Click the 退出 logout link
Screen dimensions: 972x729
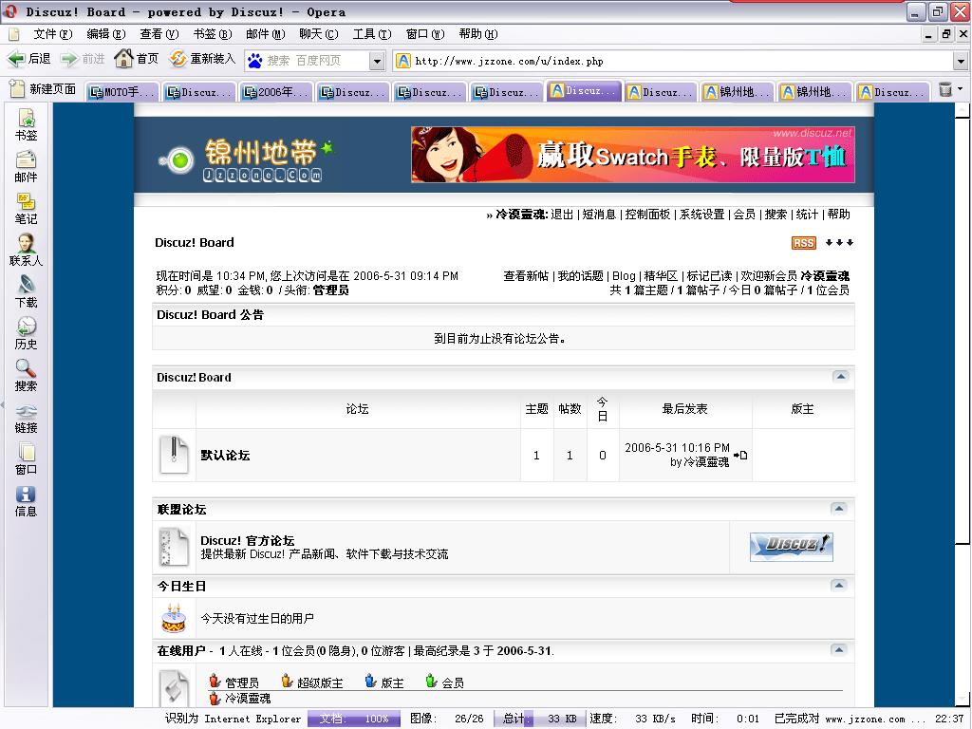coord(562,215)
